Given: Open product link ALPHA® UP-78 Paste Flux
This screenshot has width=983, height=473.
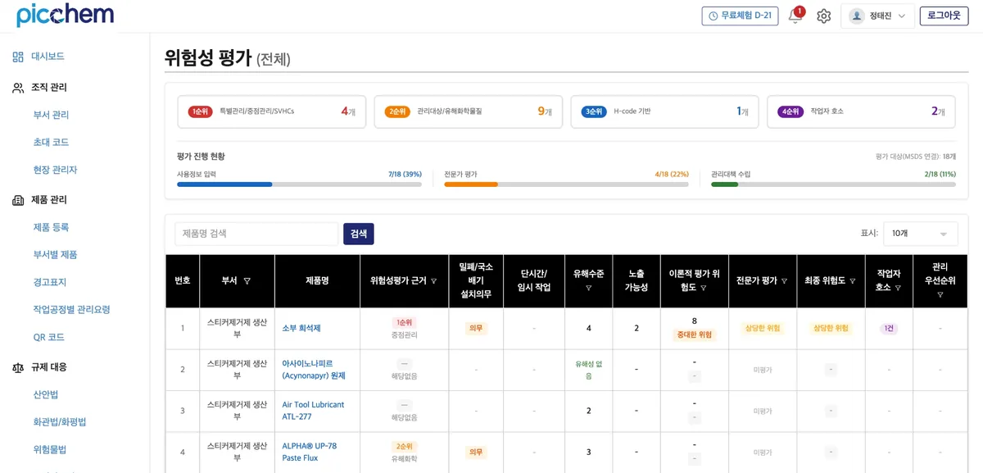Looking at the screenshot, I should click(x=310, y=453).
